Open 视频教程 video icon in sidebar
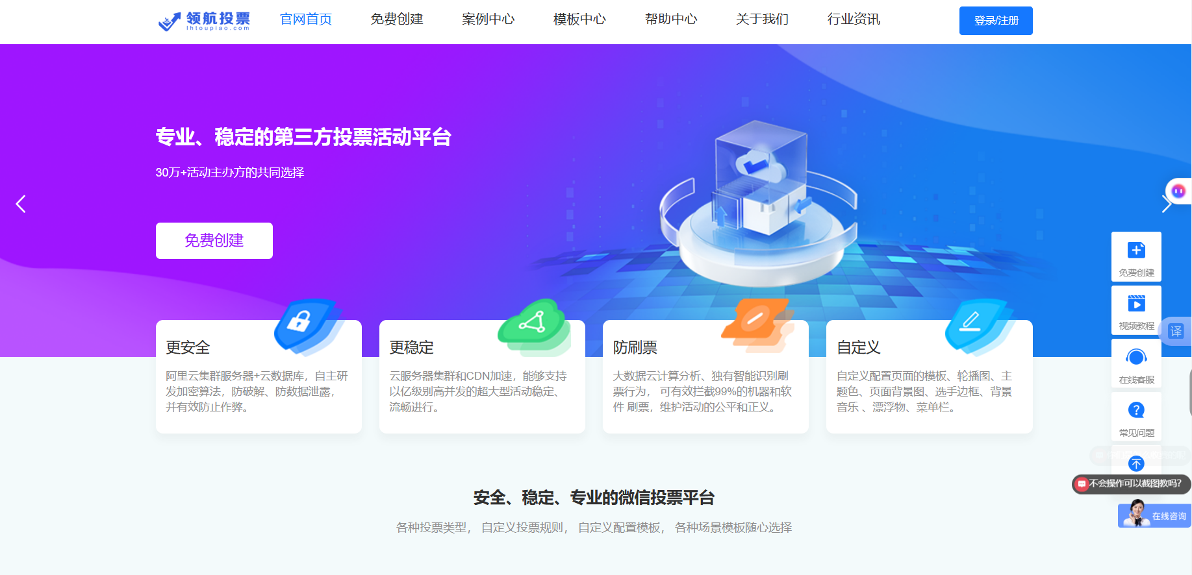The height and width of the screenshot is (575, 1192). tap(1136, 304)
